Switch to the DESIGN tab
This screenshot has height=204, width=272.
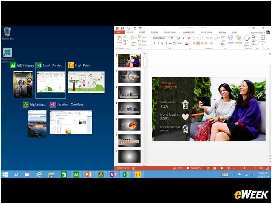pos(154,32)
